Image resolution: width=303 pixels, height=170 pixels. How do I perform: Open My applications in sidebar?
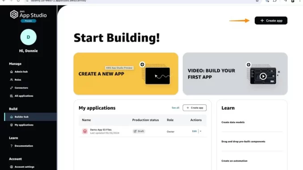[x=24, y=125]
